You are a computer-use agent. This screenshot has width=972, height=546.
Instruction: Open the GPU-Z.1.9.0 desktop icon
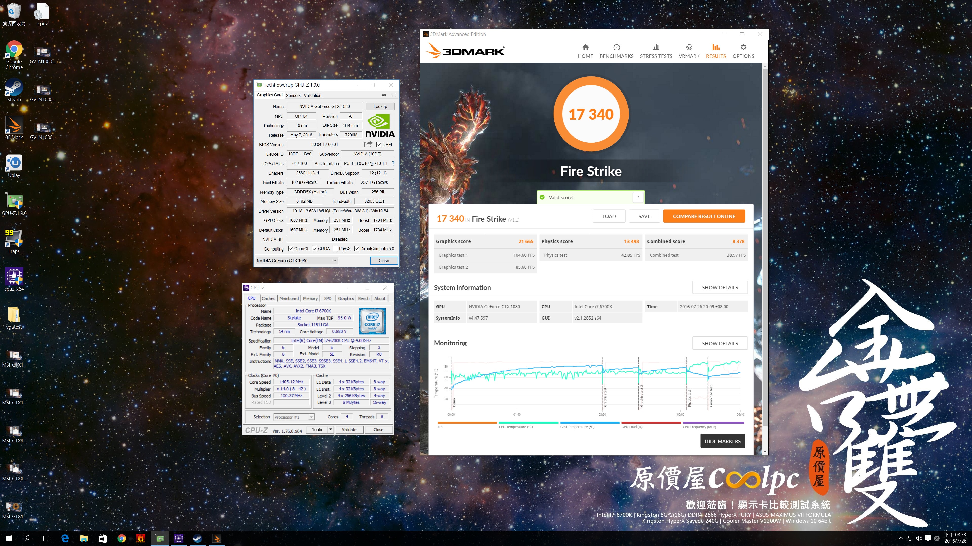[x=14, y=204]
